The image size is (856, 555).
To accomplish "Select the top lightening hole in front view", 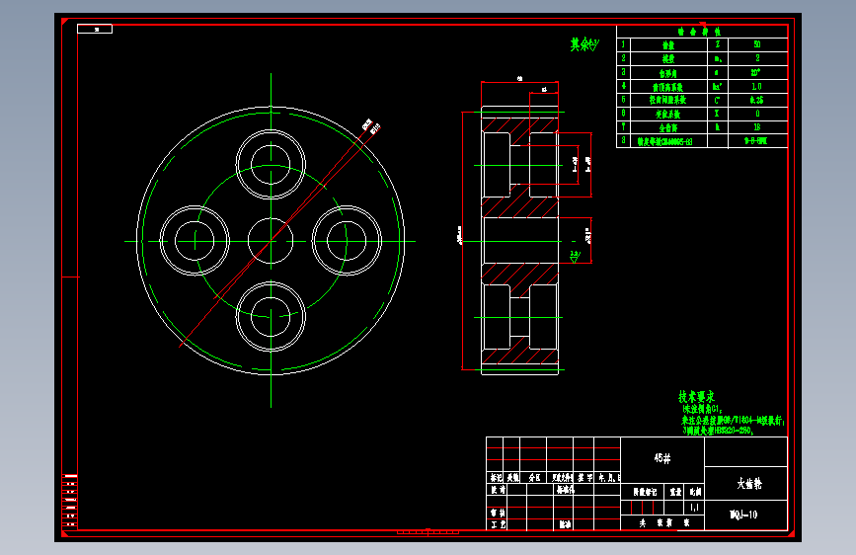I will (x=271, y=164).
